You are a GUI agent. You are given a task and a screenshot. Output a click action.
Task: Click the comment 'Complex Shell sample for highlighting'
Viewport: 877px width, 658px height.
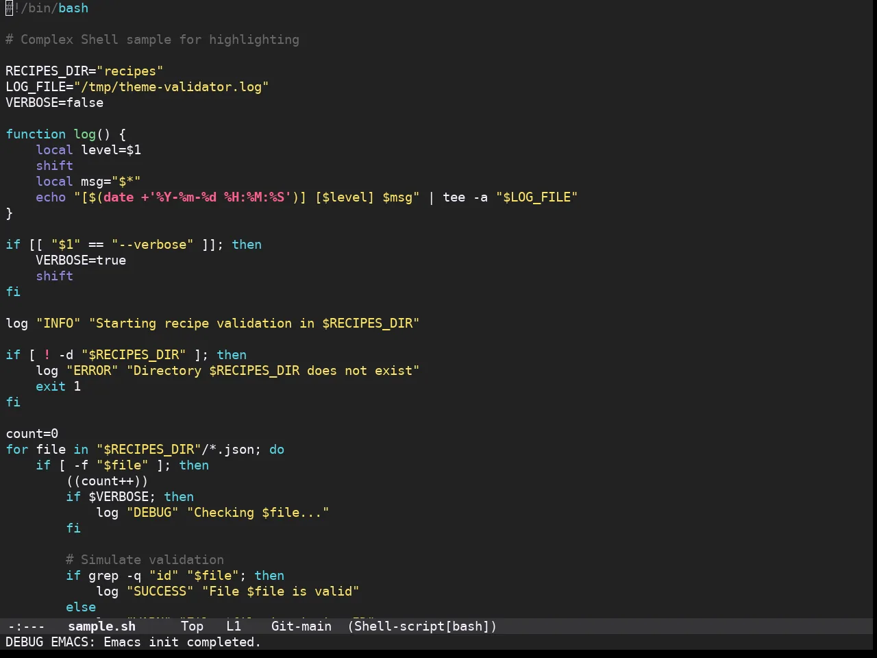tap(160, 40)
